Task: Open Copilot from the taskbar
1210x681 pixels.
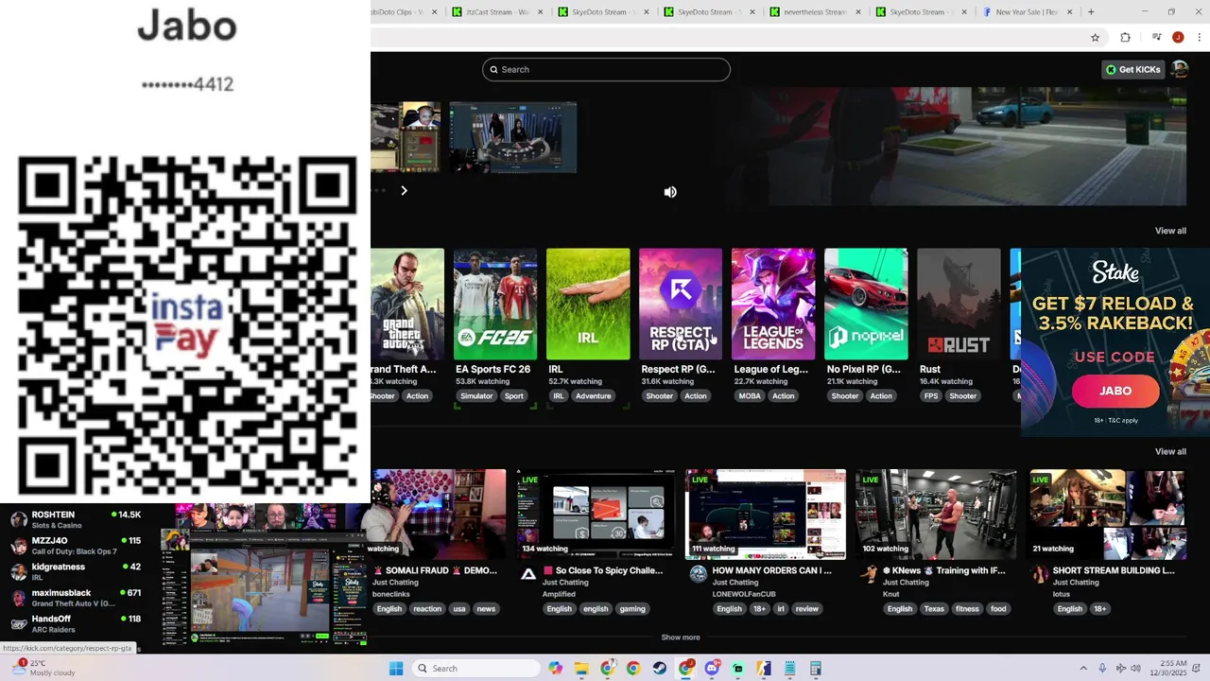Action: pos(556,669)
